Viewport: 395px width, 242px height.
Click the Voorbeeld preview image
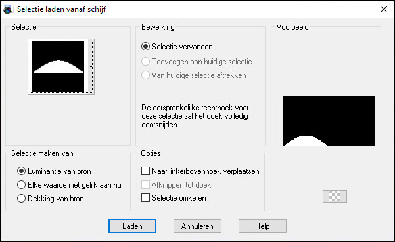pyautogui.click(x=329, y=121)
